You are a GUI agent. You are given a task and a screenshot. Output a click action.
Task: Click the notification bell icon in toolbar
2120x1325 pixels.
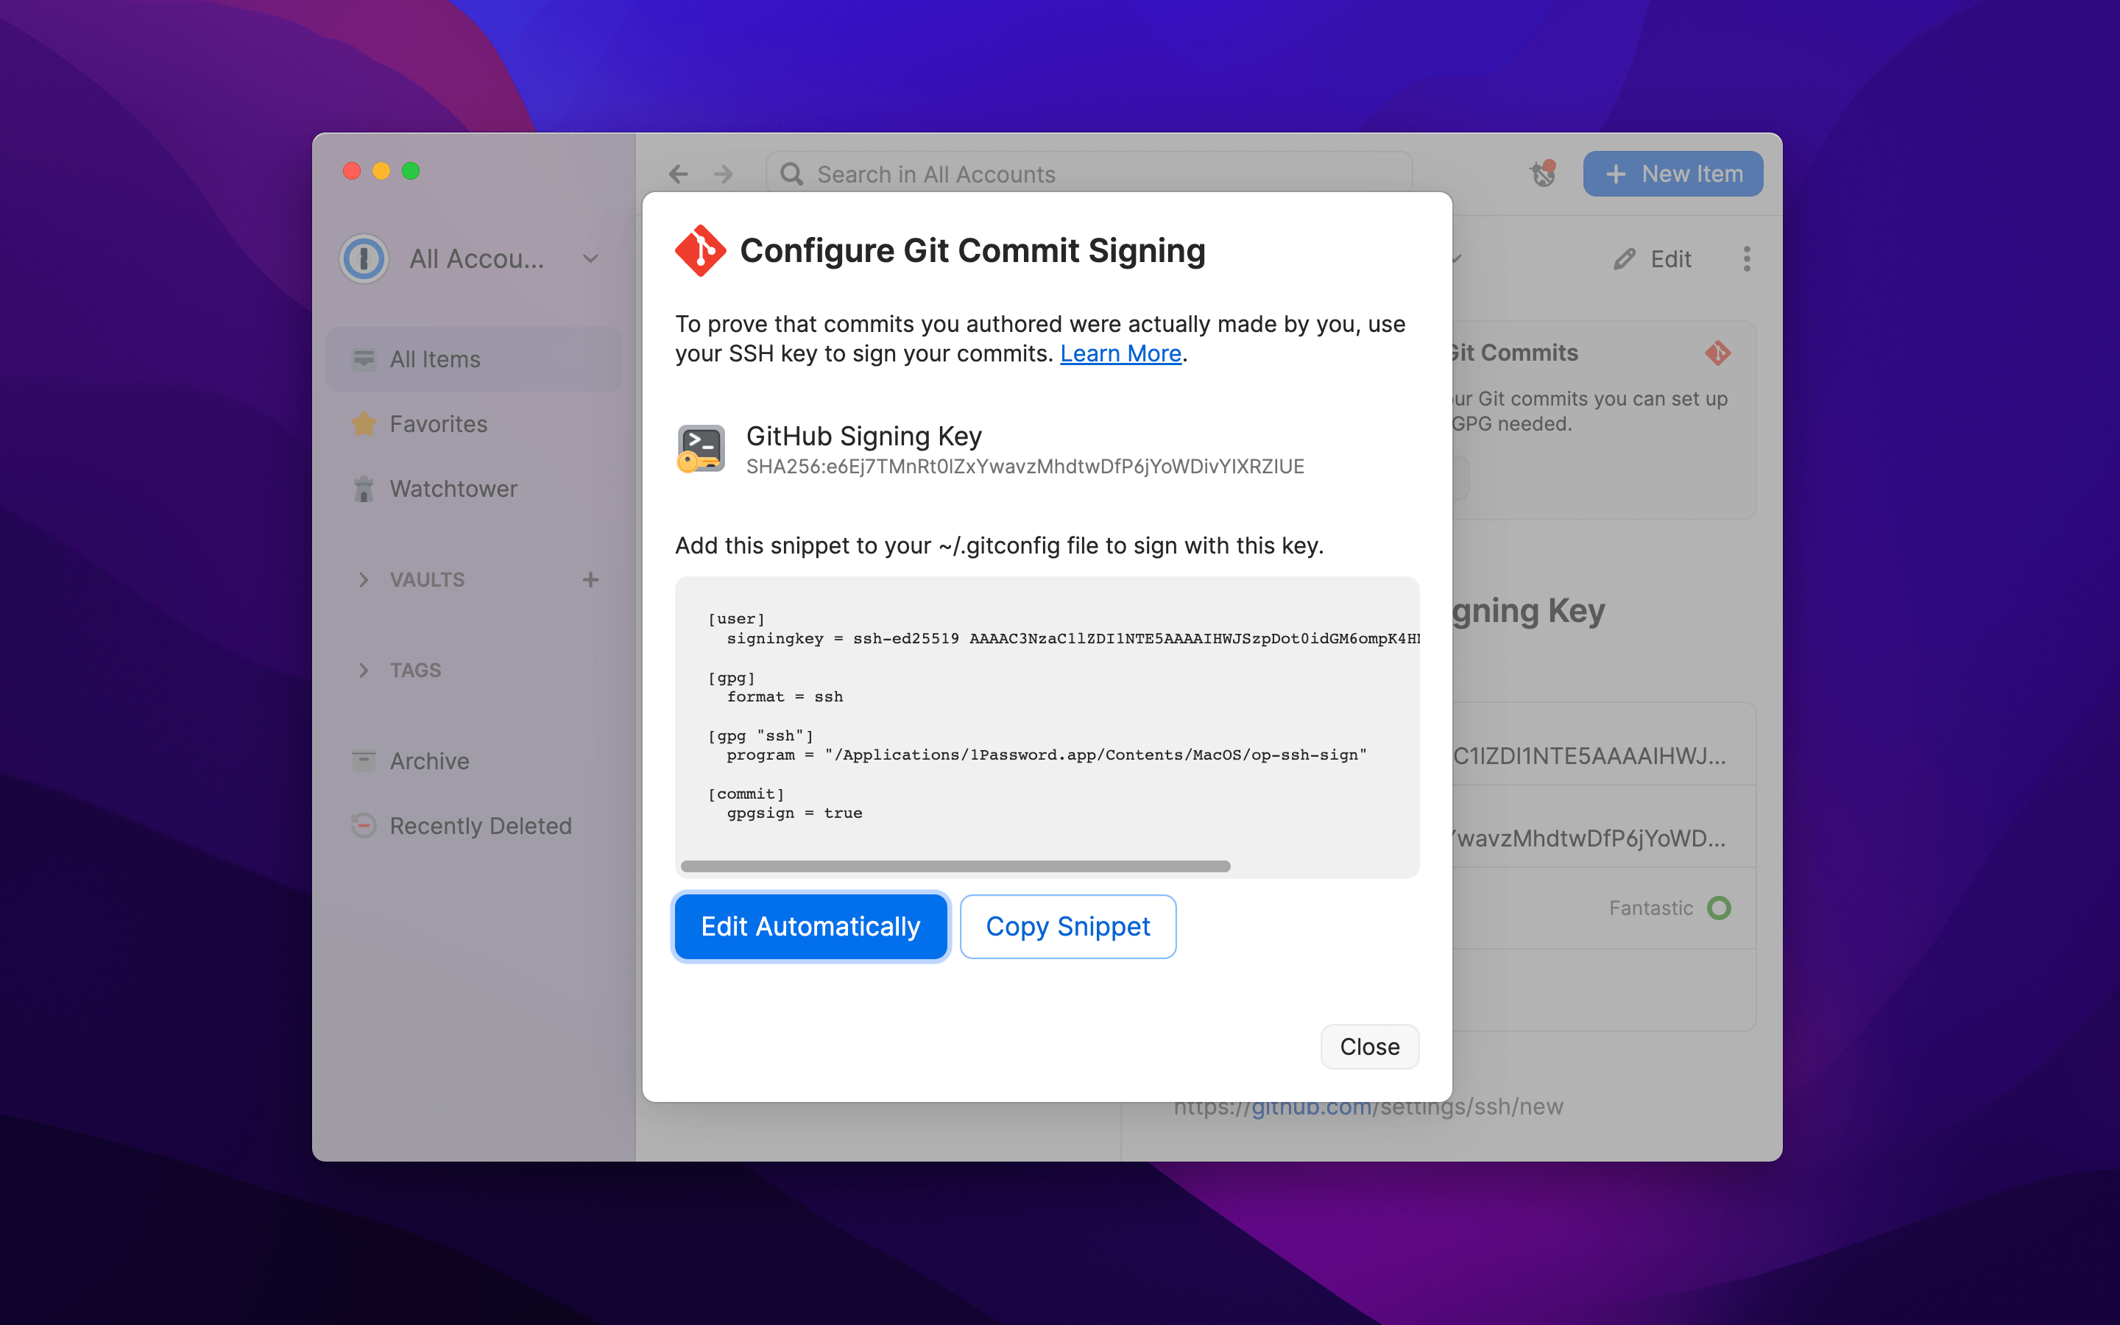[1541, 174]
